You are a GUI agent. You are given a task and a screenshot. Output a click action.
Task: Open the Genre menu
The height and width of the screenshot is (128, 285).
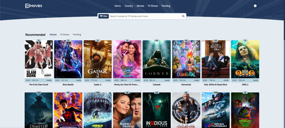pos(118,6)
